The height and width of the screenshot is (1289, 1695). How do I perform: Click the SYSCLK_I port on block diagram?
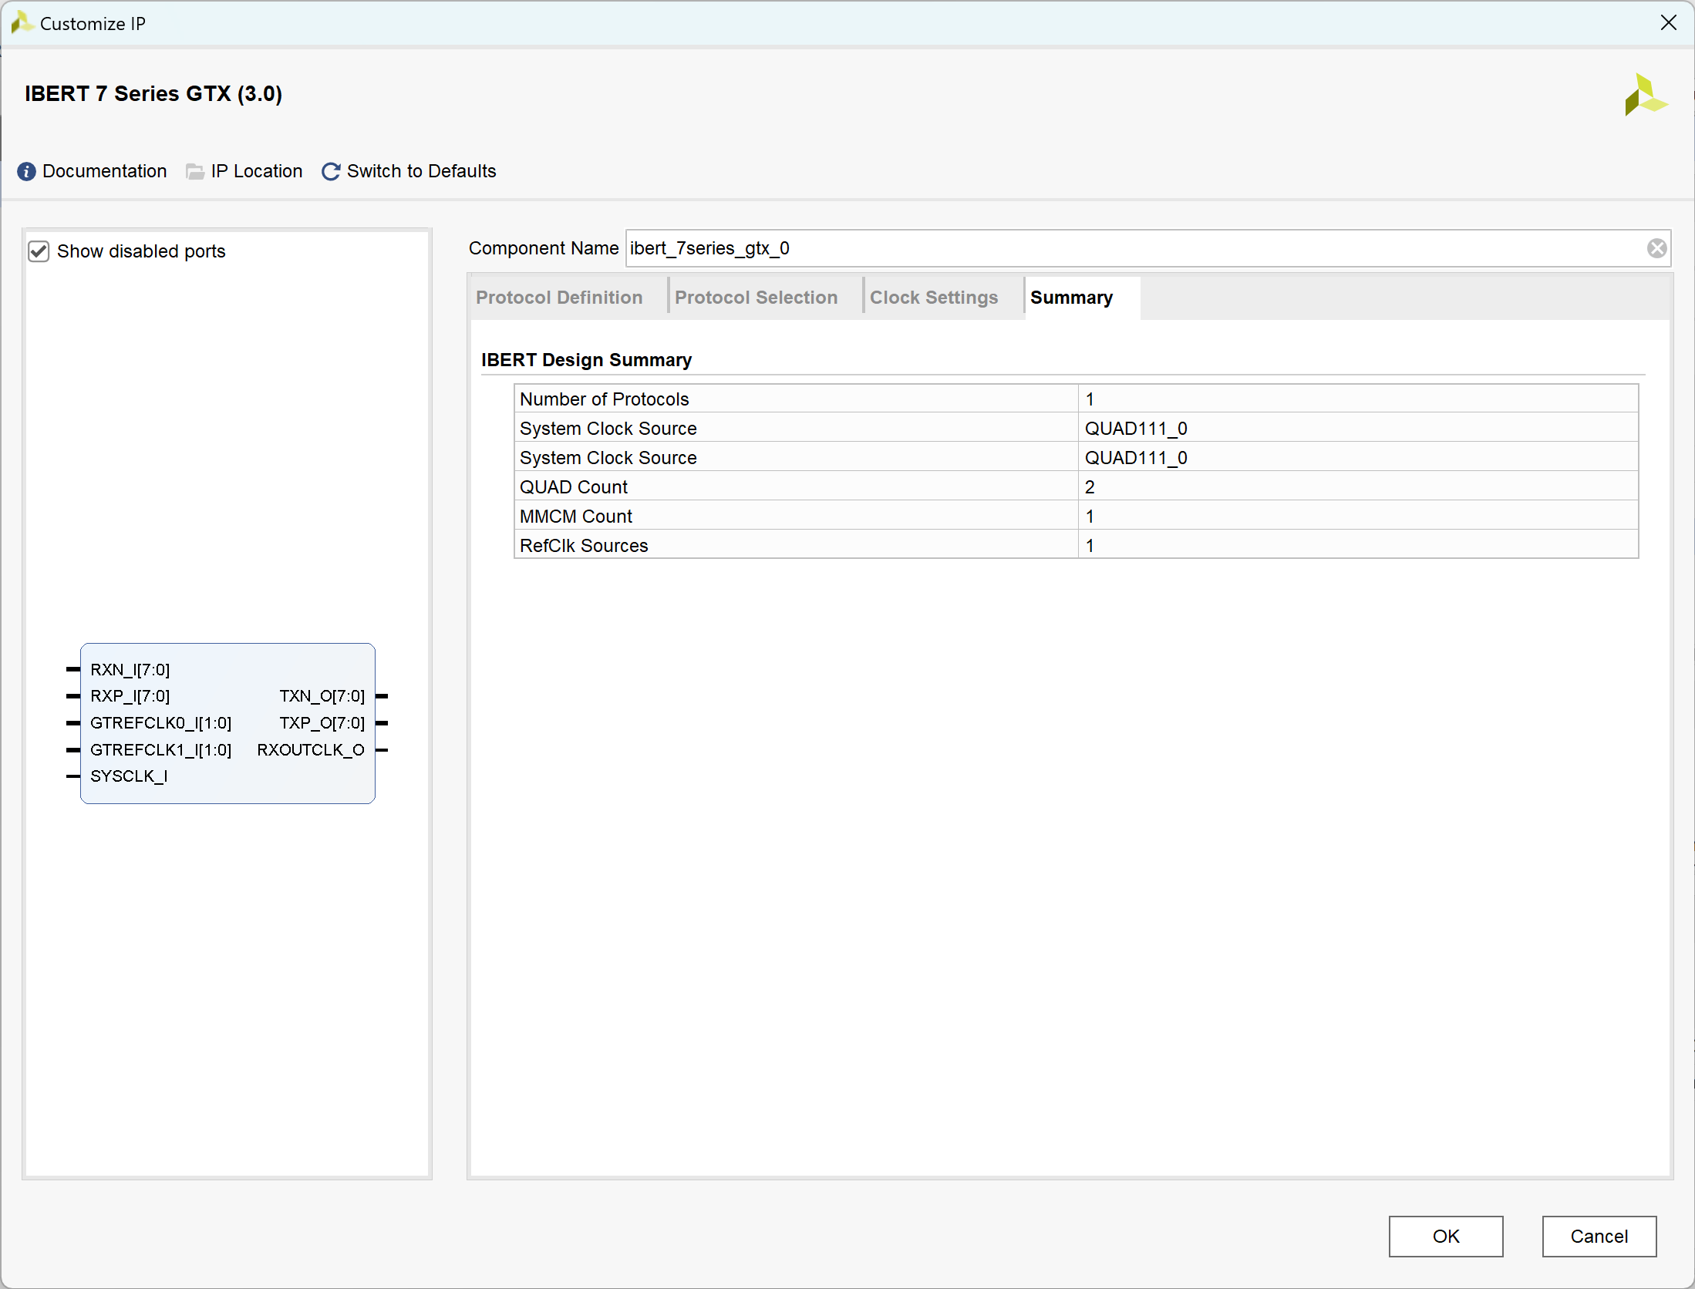click(x=128, y=776)
